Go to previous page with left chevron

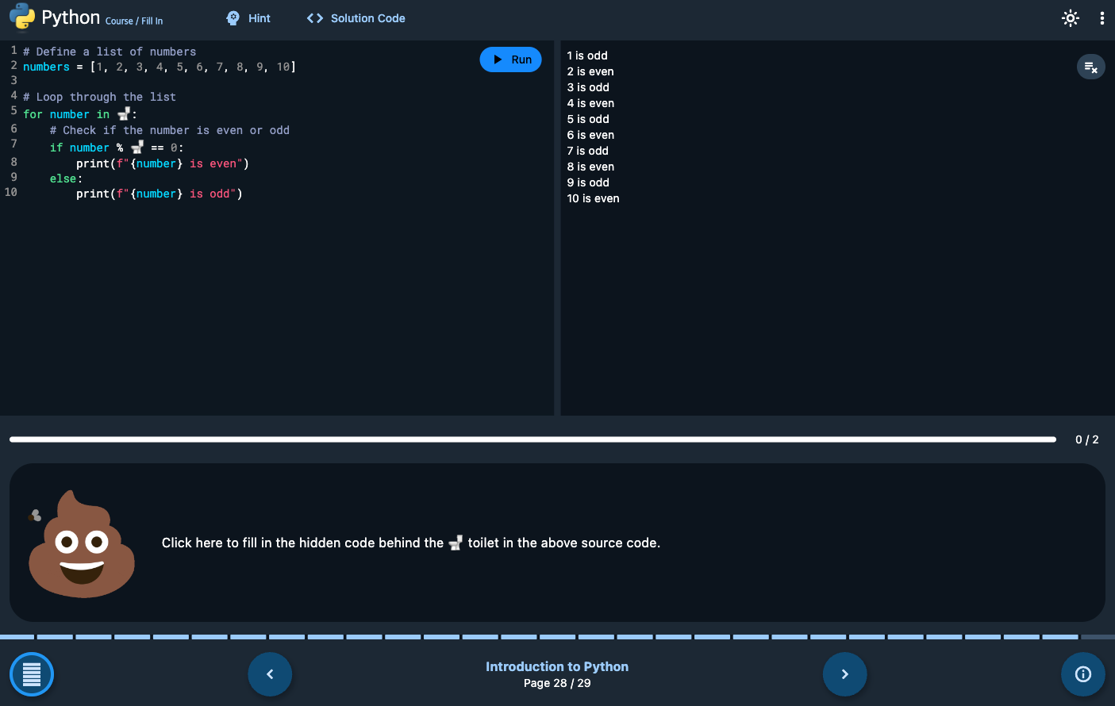(270, 673)
